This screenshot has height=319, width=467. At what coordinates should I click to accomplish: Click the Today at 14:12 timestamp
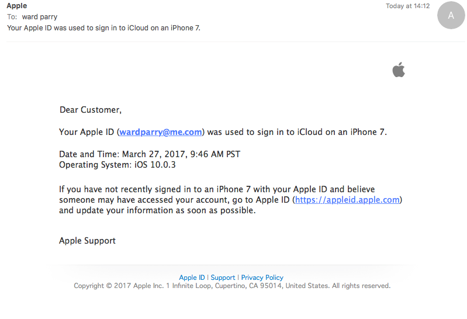tap(407, 6)
